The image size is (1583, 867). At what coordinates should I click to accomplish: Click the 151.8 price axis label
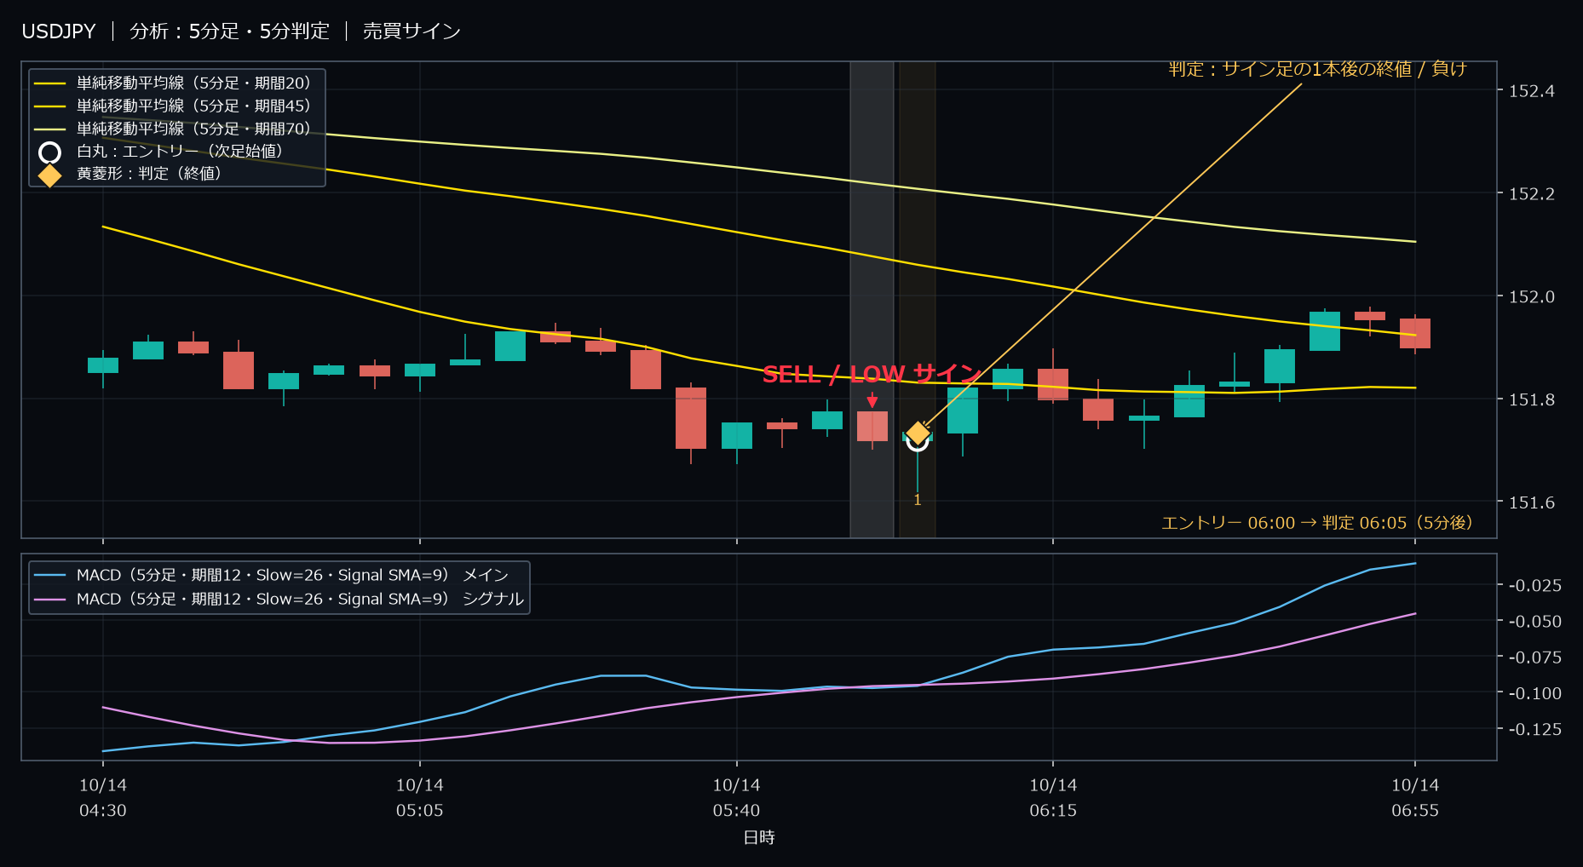tap(1532, 399)
